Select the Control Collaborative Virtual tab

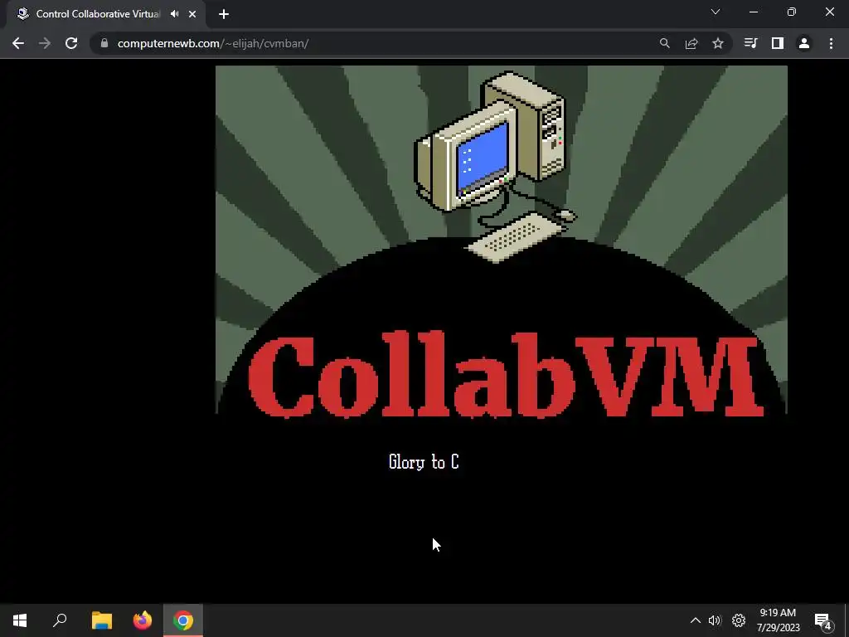105,14
